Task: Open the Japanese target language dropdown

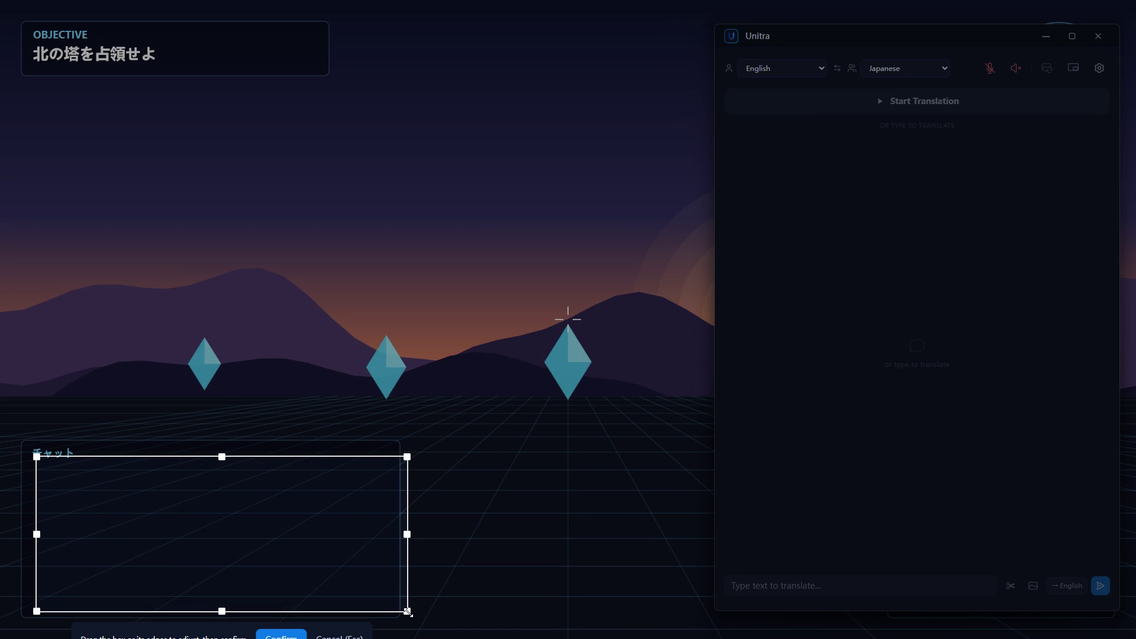Action: click(906, 69)
